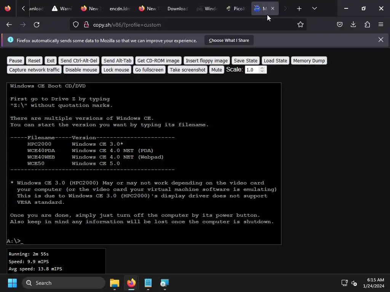Open the Firefox application menu
Image resolution: width=390 pixels, height=292 pixels.
pyautogui.click(x=381, y=24)
